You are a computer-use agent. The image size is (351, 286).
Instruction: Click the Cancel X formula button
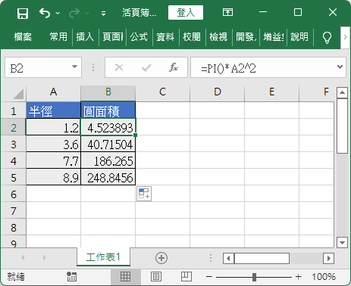click(x=119, y=67)
